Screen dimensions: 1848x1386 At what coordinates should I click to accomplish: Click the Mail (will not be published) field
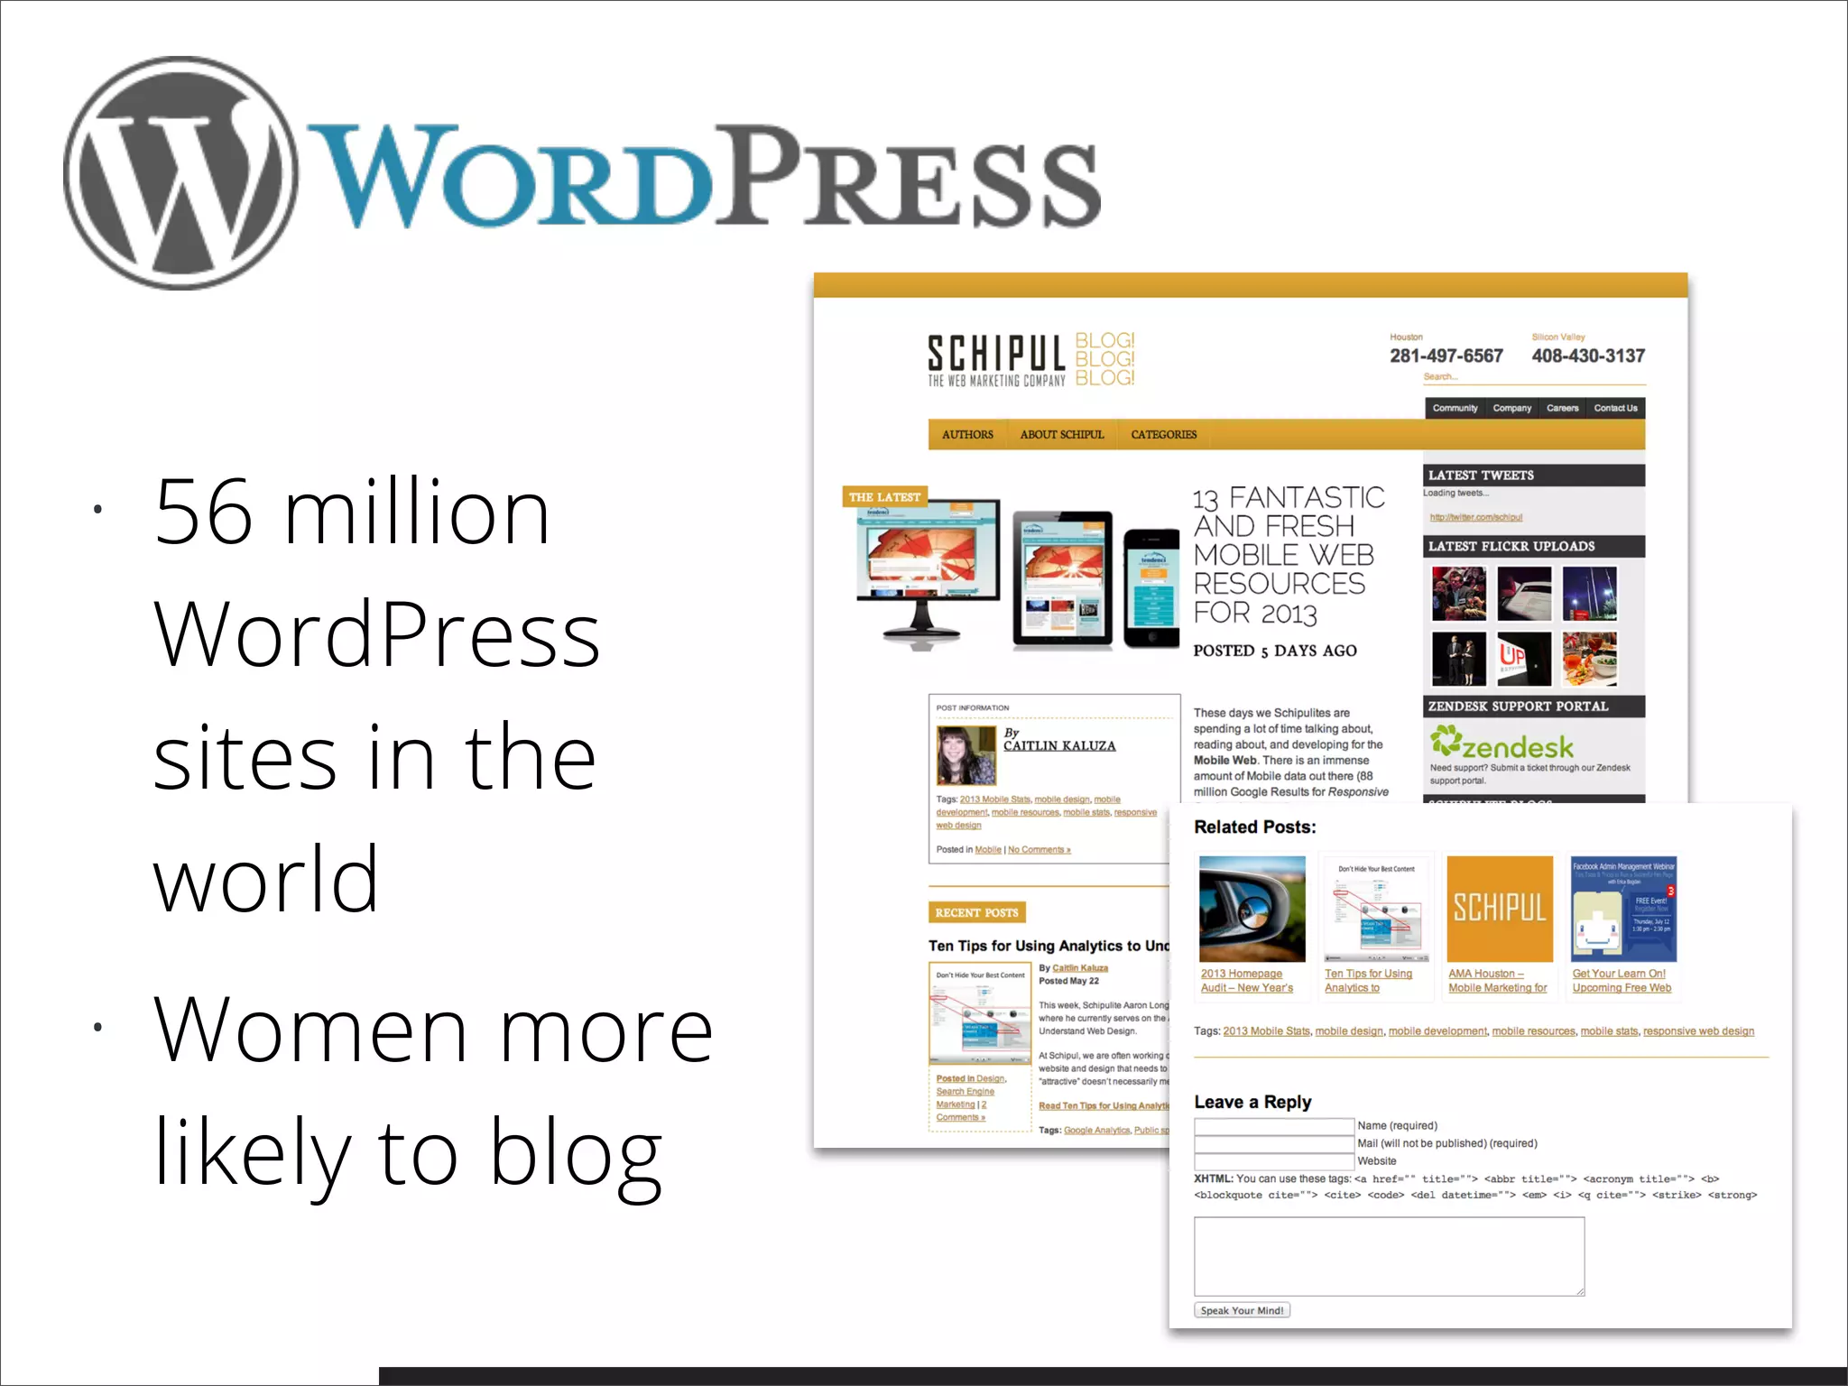click(1274, 1143)
